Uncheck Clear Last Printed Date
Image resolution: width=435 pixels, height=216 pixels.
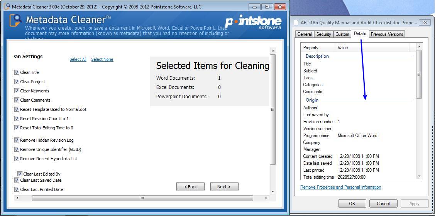pyautogui.click(x=17, y=189)
